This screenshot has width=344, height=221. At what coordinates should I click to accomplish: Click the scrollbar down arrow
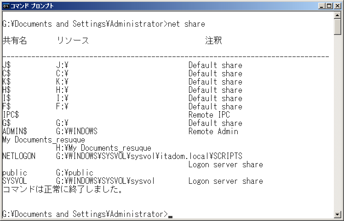[337, 214]
